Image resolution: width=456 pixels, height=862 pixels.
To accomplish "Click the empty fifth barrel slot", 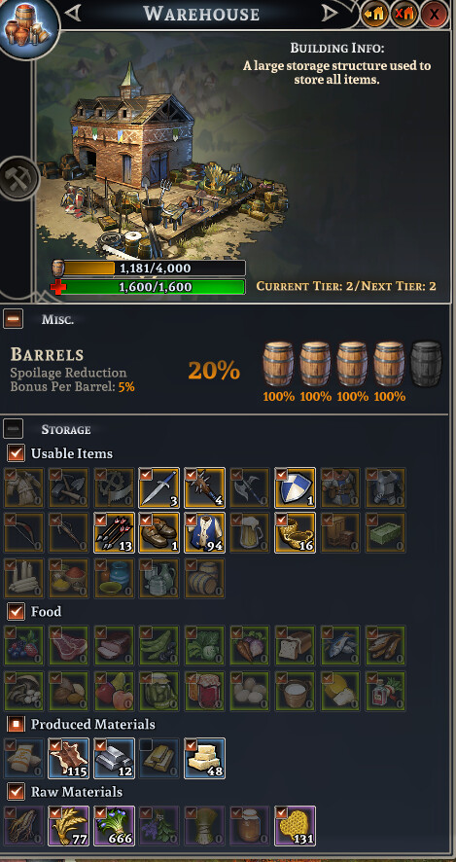I will [x=426, y=364].
